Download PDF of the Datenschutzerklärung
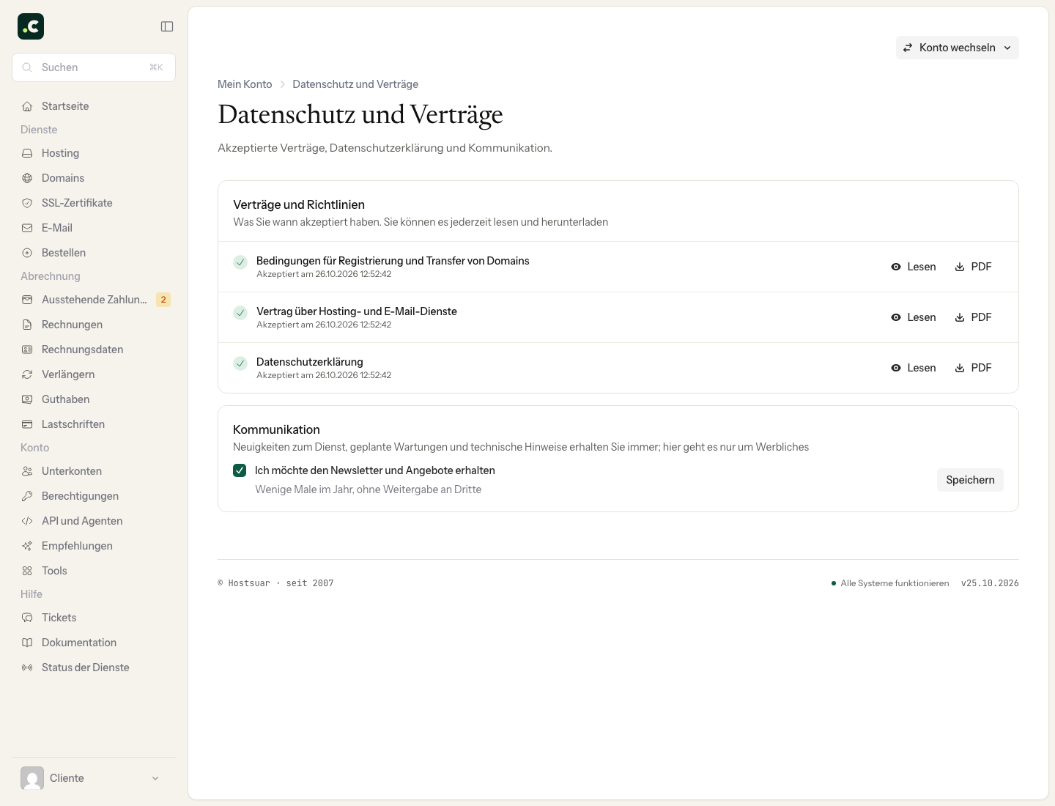This screenshot has width=1055, height=806. point(973,368)
